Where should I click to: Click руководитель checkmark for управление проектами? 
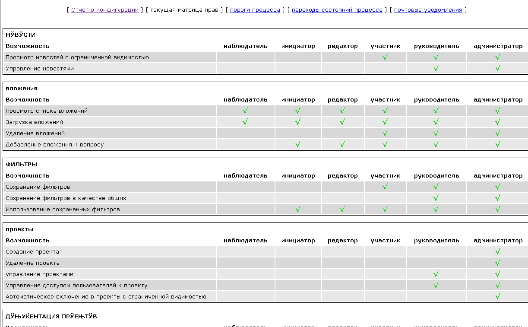click(436, 274)
